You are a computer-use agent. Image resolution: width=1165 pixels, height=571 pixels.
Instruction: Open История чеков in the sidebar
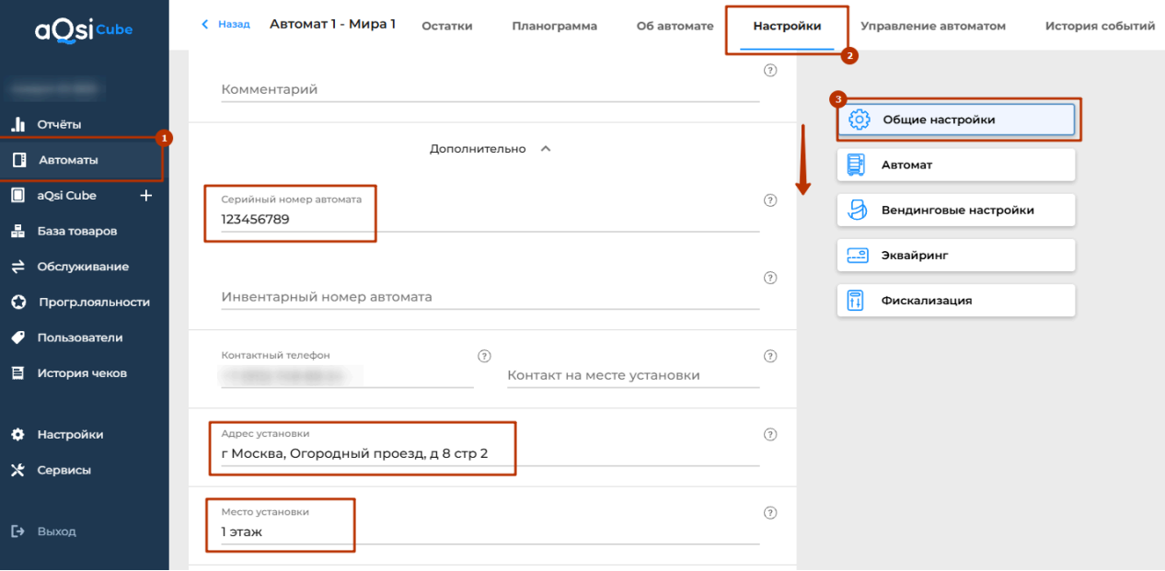(x=82, y=373)
